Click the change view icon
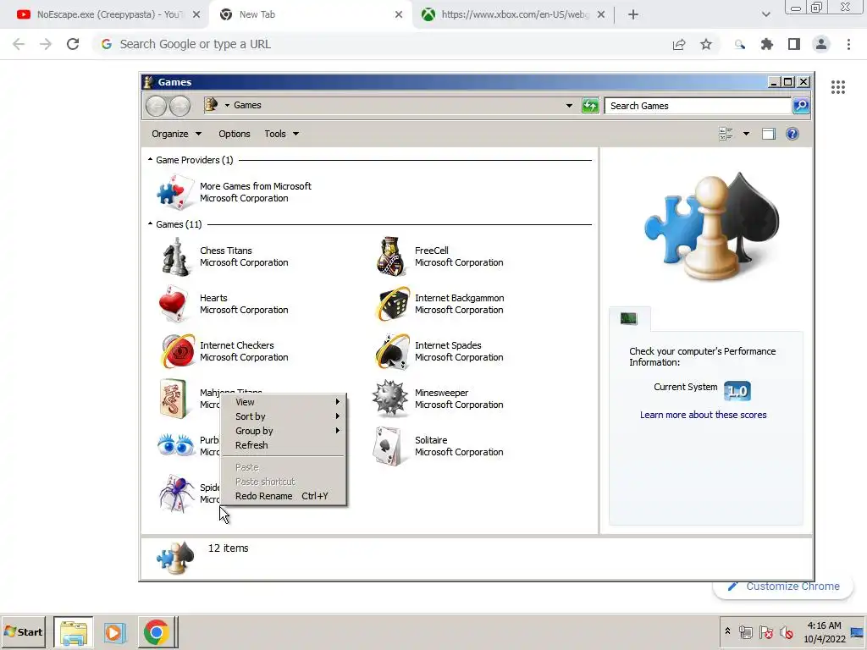 point(726,134)
